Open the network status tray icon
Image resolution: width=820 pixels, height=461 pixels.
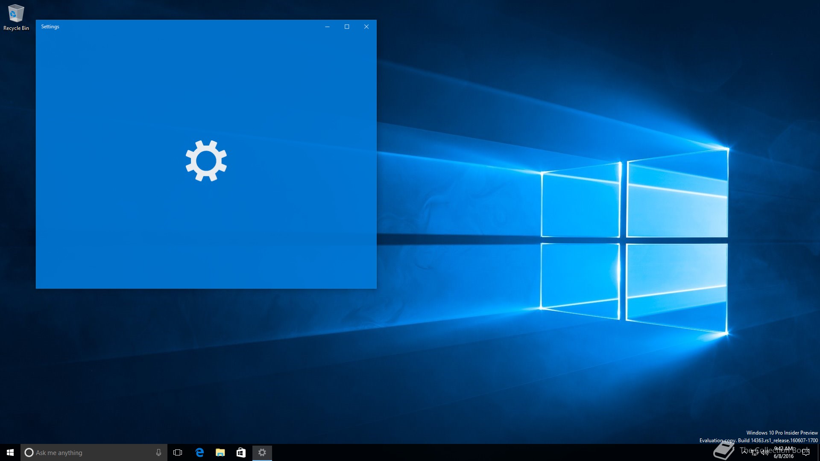tap(755, 452)
